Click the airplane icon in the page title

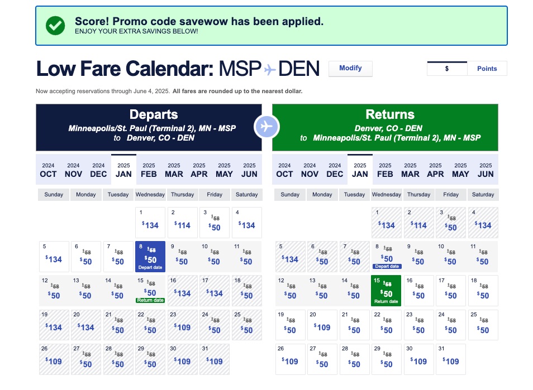click(269, 68)
